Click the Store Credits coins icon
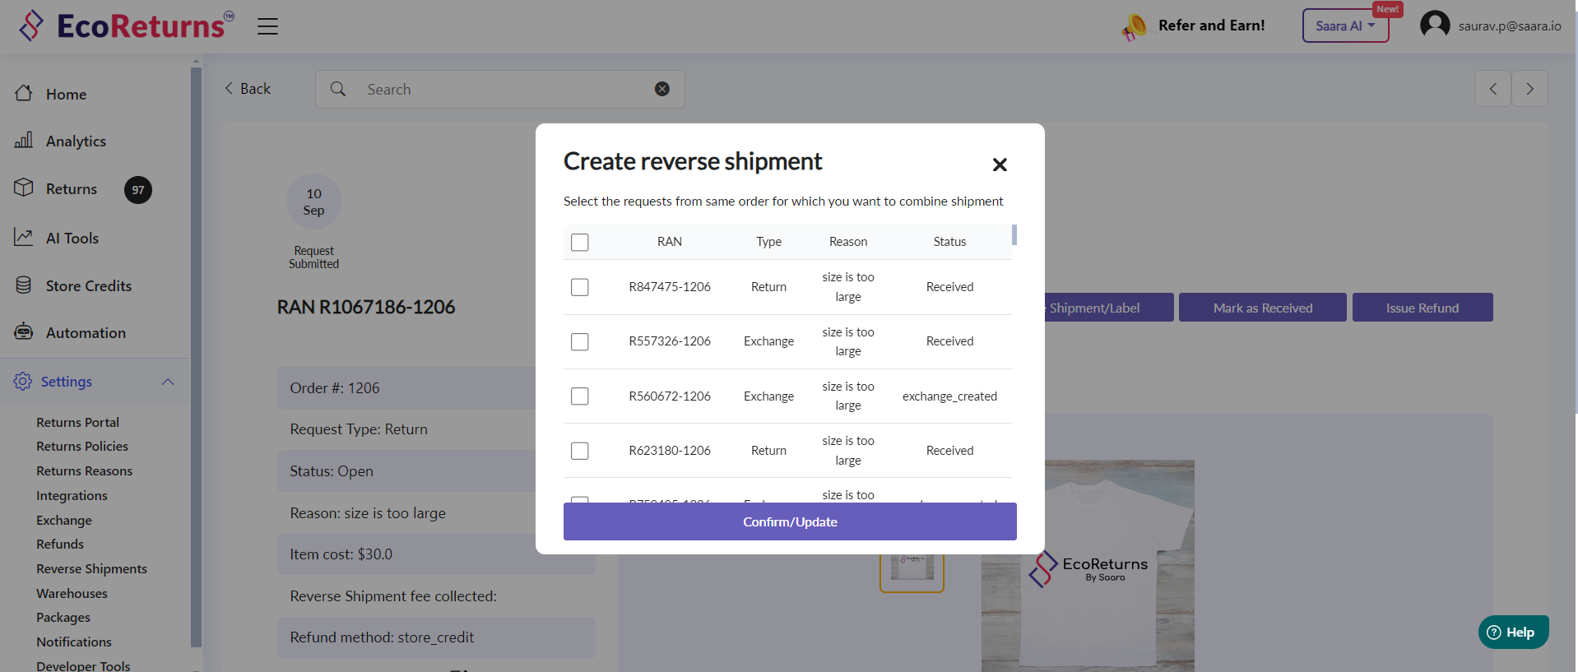 click(24, 285)
